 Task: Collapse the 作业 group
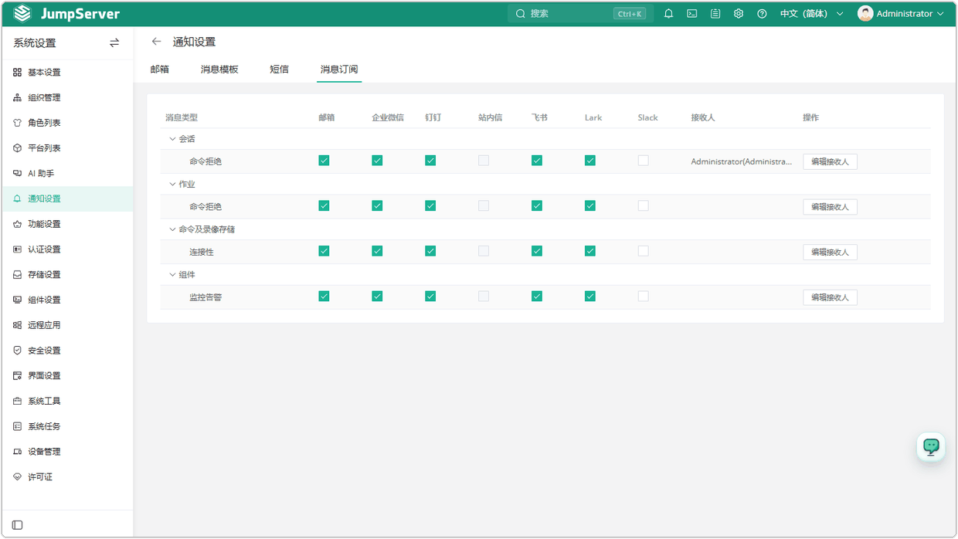pos(172,185)
